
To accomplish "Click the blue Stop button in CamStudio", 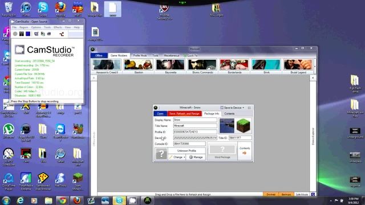I will (x=28, y=34).
